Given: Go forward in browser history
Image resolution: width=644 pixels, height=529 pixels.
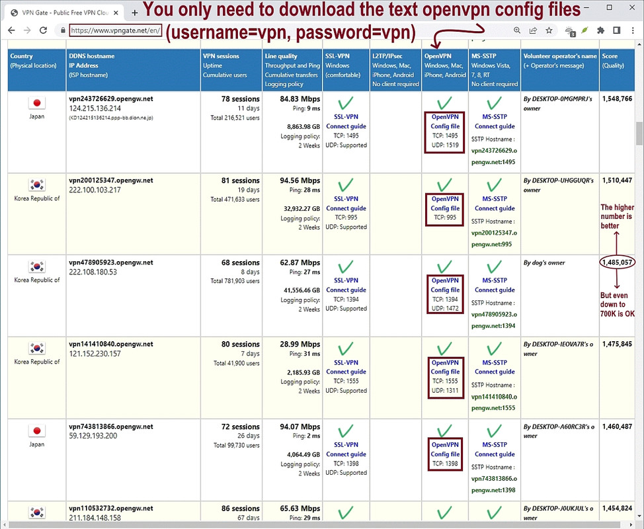Looking at the screenshot, I should (27, 30).
